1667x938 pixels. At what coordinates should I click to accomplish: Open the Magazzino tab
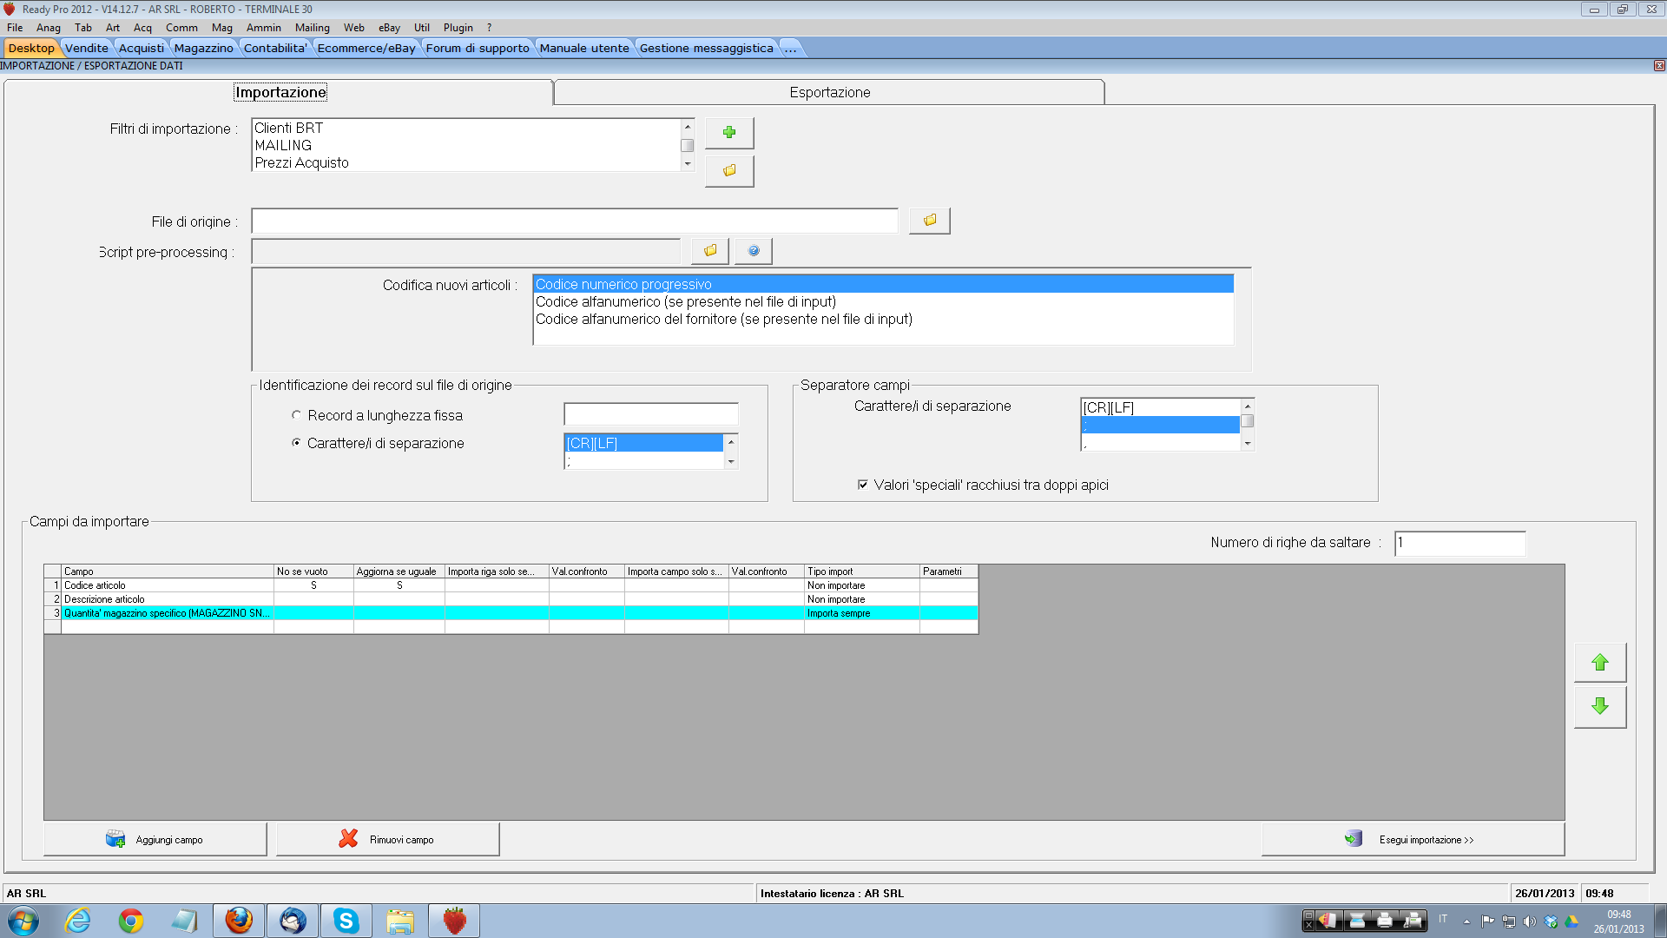click(203, 48)
